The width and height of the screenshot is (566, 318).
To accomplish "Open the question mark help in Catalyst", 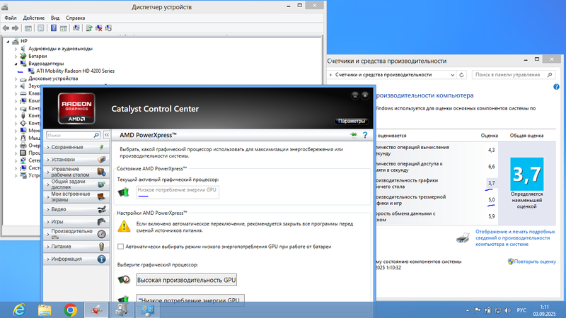I will (x=365, y=135).
